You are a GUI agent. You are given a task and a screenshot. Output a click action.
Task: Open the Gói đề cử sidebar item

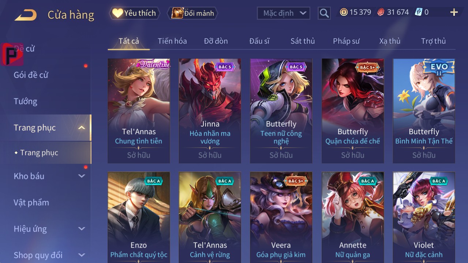tap(31, 75)
